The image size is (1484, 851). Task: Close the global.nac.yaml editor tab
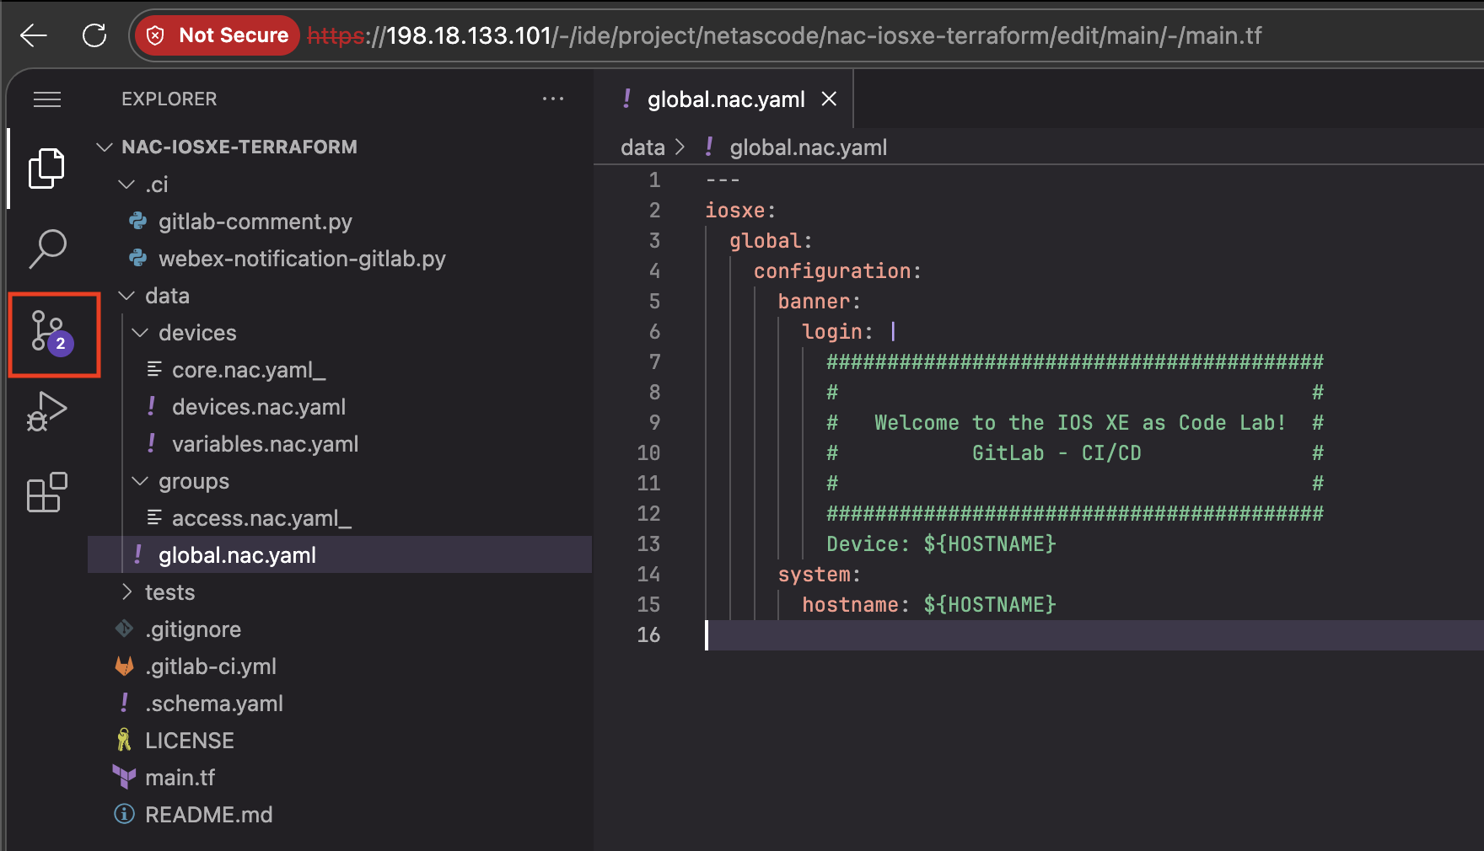click(829, 99)
